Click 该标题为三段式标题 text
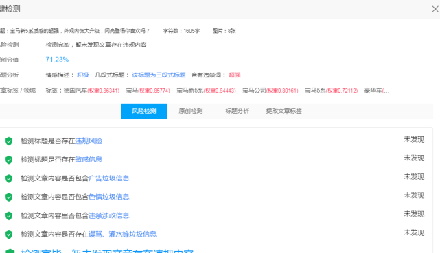The width and height of the screenshot is (440, 253). tap(159, 75)
